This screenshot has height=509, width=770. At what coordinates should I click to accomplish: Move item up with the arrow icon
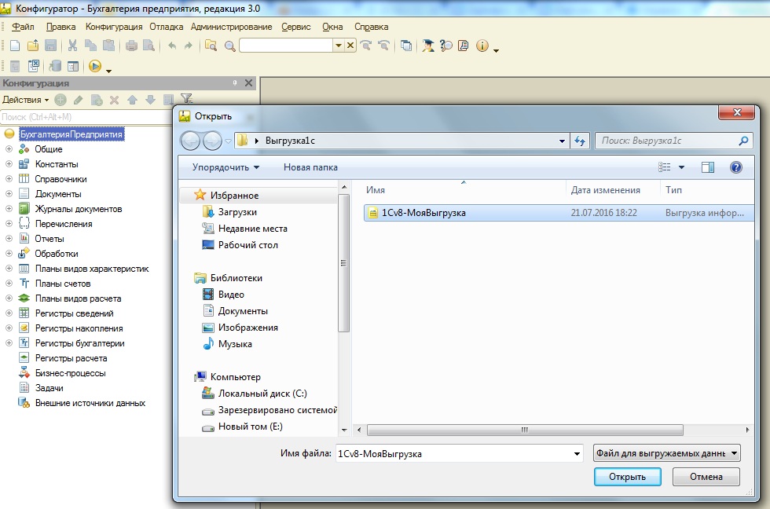click(133, 100)
